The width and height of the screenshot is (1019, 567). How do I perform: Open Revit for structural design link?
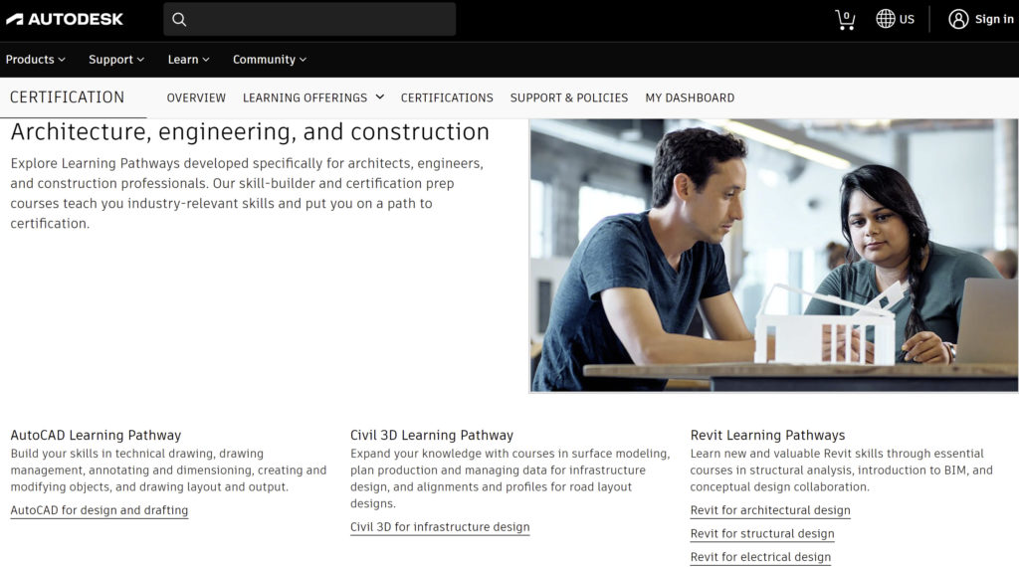tap(762, 534)
